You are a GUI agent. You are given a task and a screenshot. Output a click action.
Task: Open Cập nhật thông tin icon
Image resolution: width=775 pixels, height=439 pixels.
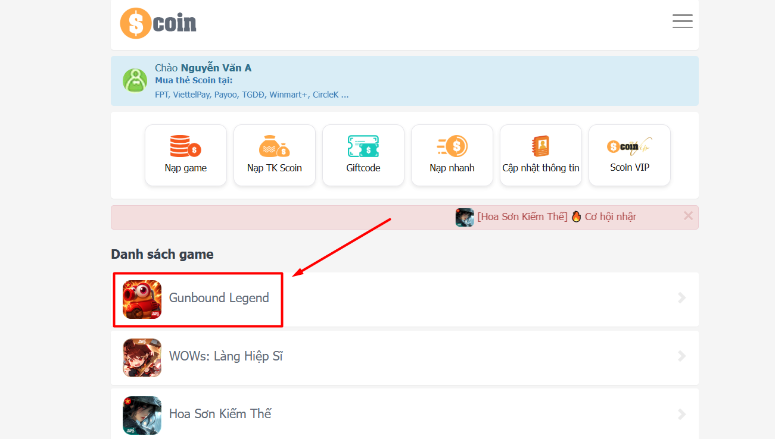click(540, 146)
